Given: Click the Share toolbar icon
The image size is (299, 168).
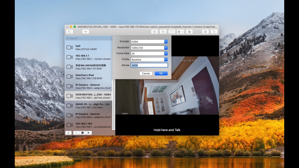Looking at the screenshot, I should [214, 32].
